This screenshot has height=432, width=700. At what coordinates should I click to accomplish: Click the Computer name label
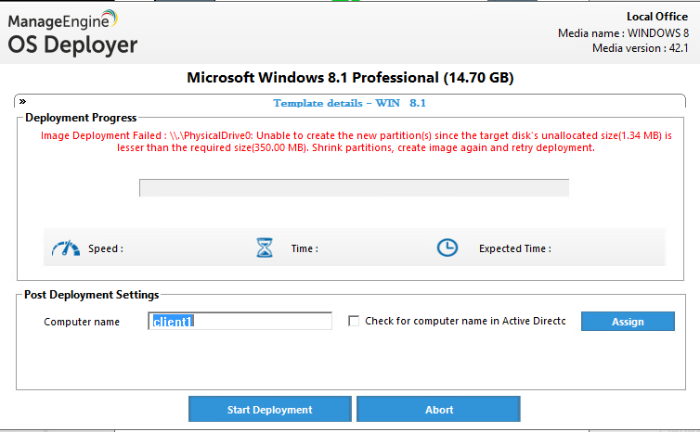click(82, 322)
